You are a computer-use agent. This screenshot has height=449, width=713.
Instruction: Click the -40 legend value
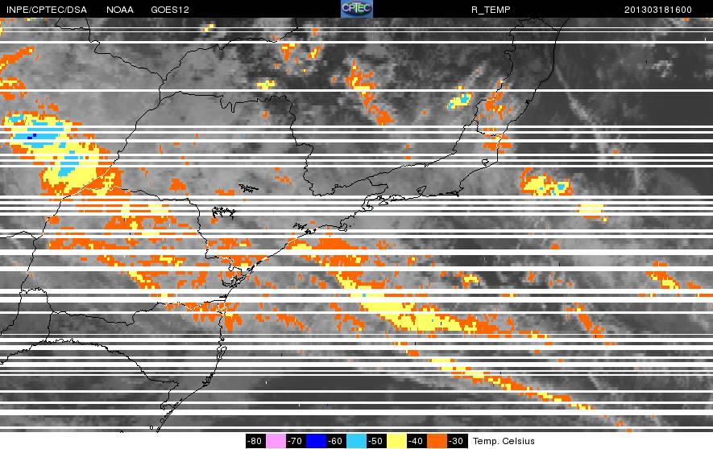(417, 441)
